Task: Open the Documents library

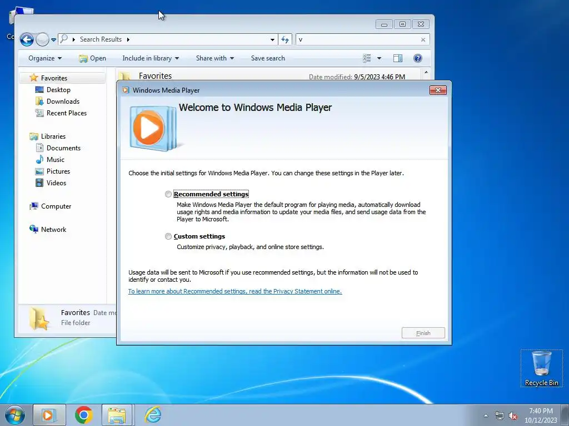Action: click(63, 148)
